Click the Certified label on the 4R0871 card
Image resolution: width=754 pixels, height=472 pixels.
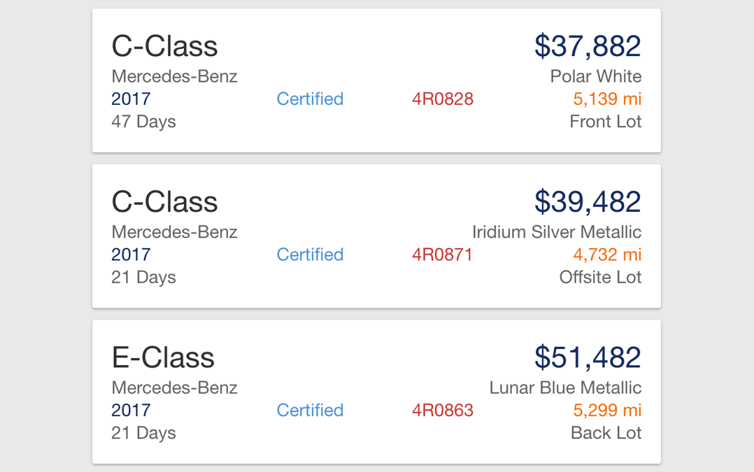tap(310, 255)
